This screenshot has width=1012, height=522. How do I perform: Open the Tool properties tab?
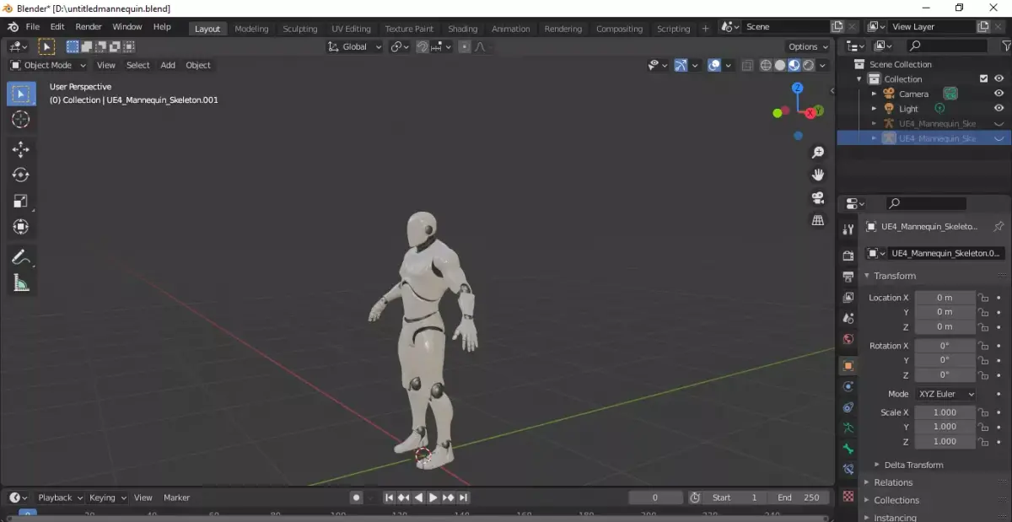click(x=848, y=229)
